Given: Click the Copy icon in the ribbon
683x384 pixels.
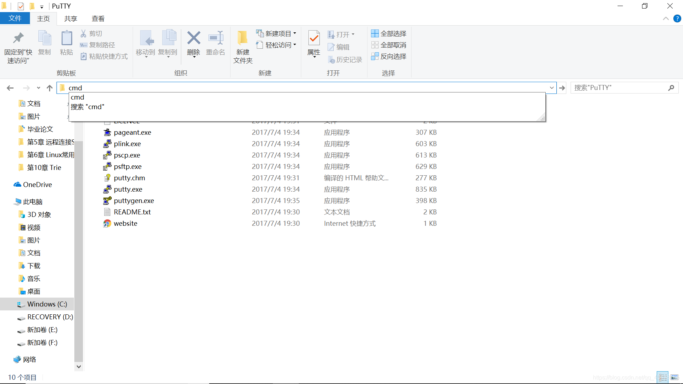Looking at the screenshot, I should [44, 38].
